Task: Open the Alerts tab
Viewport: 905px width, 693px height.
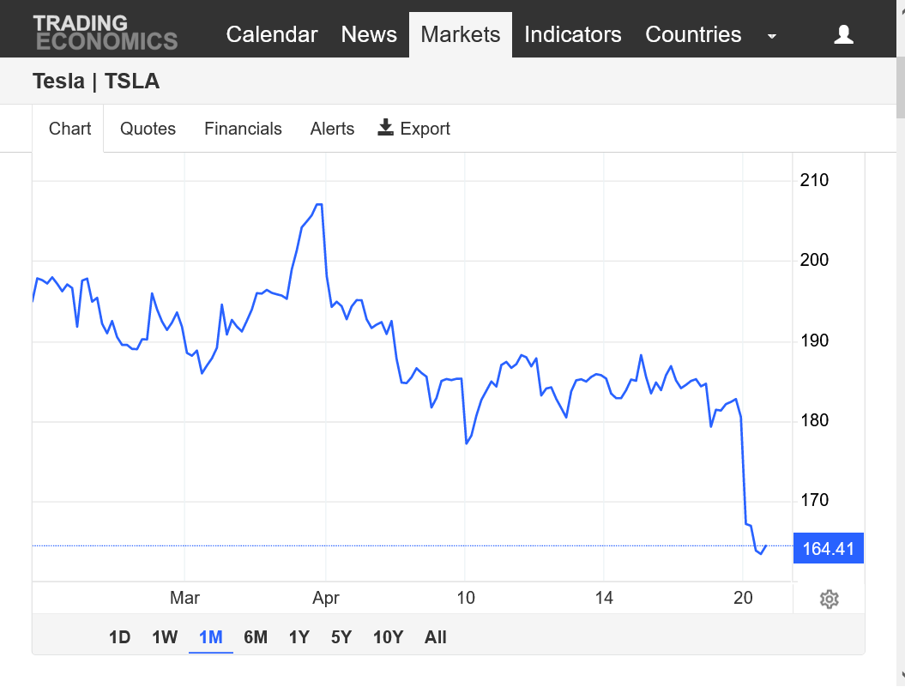Action: click(x=332, y=128)
